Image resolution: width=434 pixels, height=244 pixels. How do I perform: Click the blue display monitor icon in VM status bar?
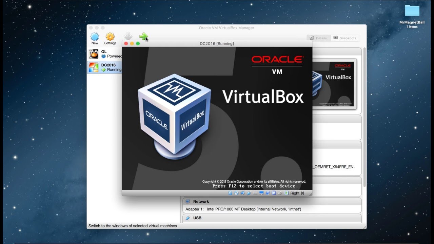[x=261, y=193]
